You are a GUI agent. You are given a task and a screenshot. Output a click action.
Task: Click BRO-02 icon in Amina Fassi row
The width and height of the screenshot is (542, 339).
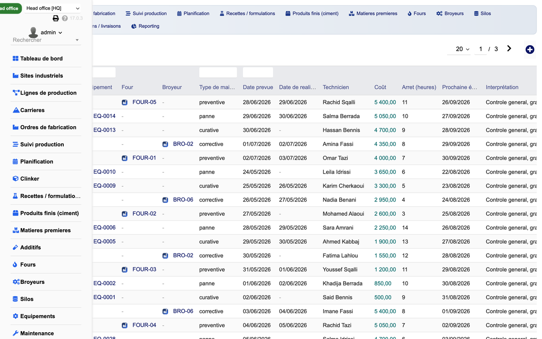click(165, 144)
